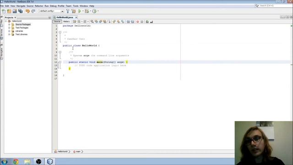The image size is (293, 165).
Task: Open the Tools menu
Action: [x=76, y=6]
